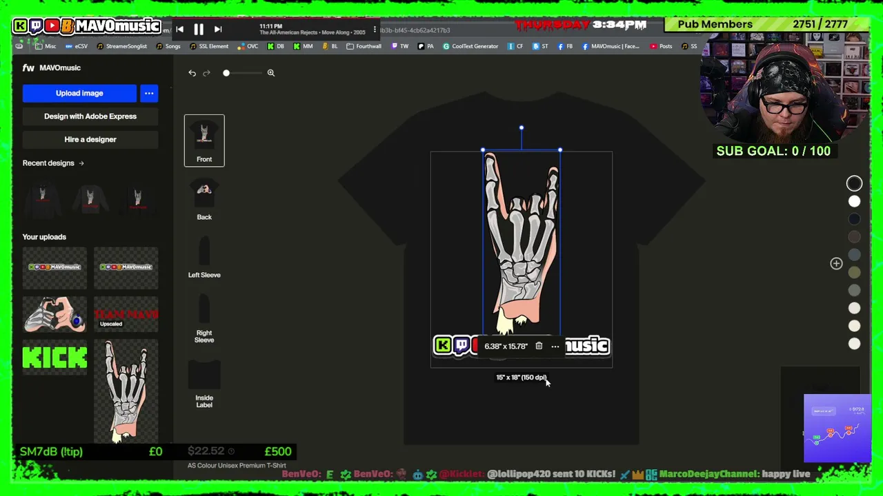Open the MM bookmark
This screenshot has height=496, width=883.
coord(303,46)
